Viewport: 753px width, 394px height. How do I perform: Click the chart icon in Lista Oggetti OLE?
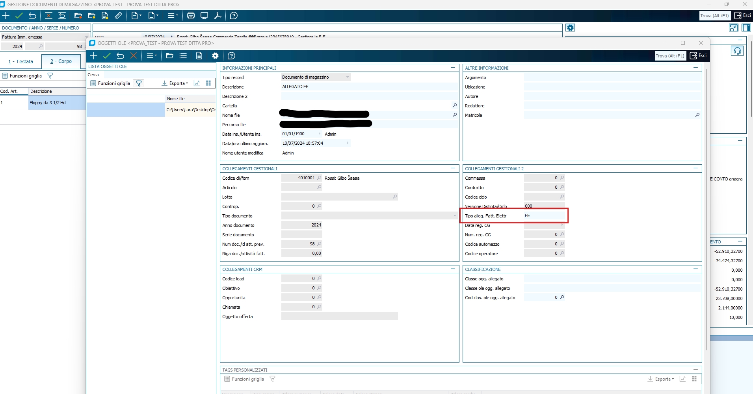(x=197, y=83)
